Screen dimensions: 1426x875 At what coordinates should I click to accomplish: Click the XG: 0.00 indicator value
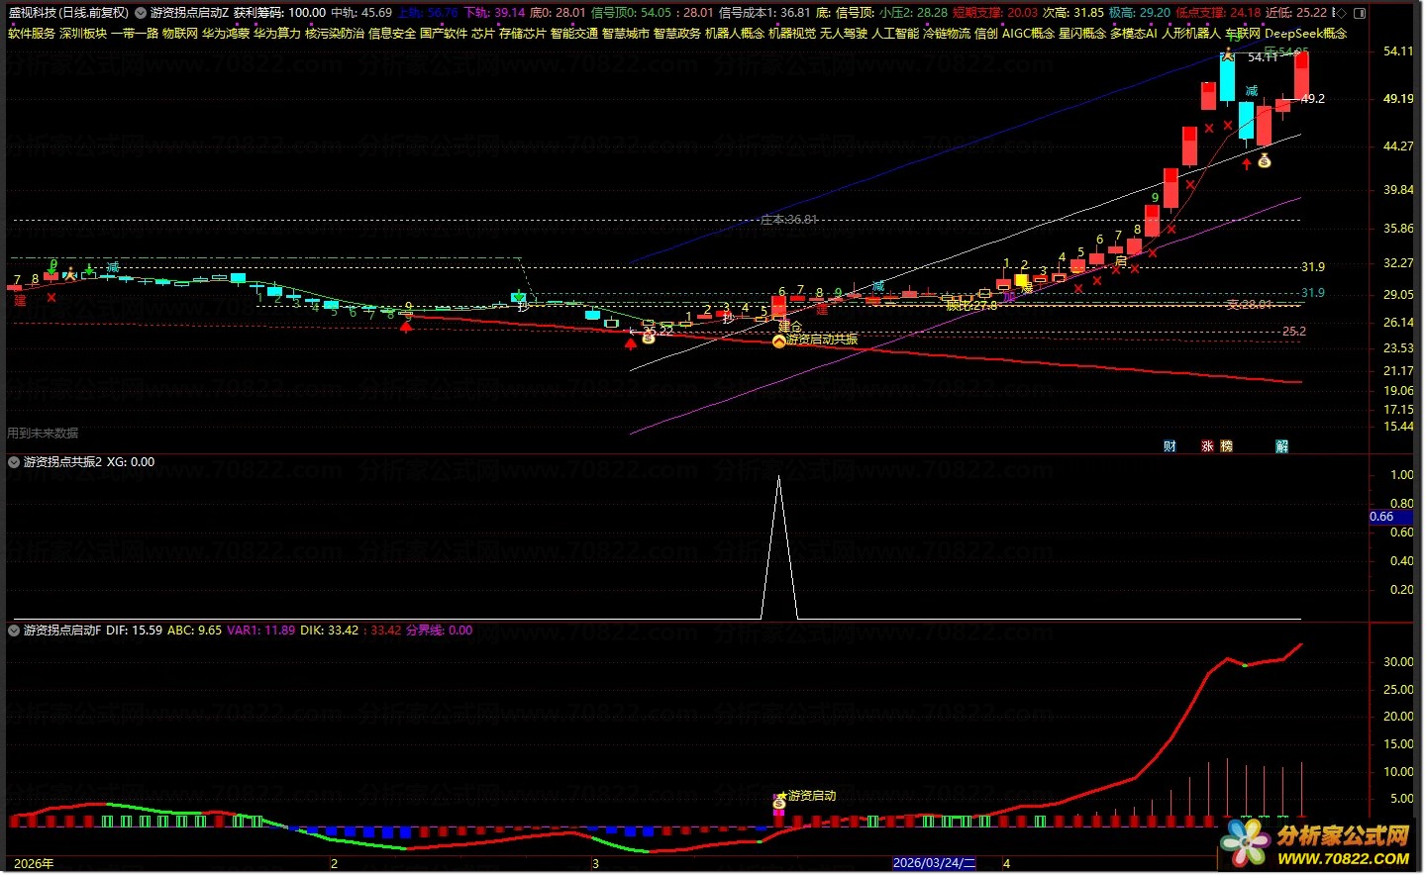click(x=131, y=461)
